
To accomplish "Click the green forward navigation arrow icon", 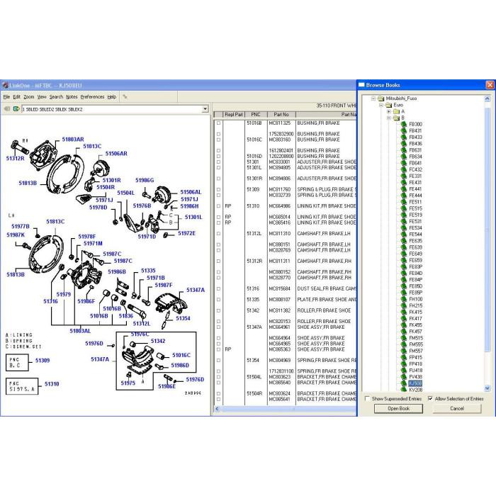I will [16, 109].
